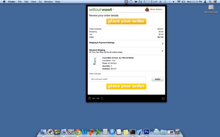Open Reminders checklist app in Dock

119,132
